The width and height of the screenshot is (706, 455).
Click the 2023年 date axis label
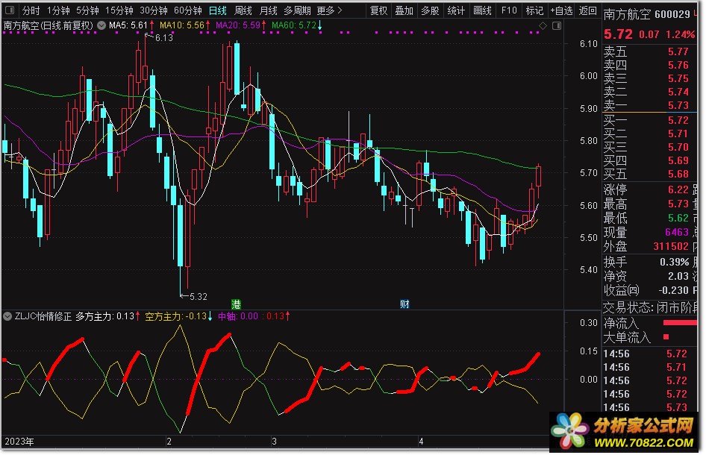(19, 442)
